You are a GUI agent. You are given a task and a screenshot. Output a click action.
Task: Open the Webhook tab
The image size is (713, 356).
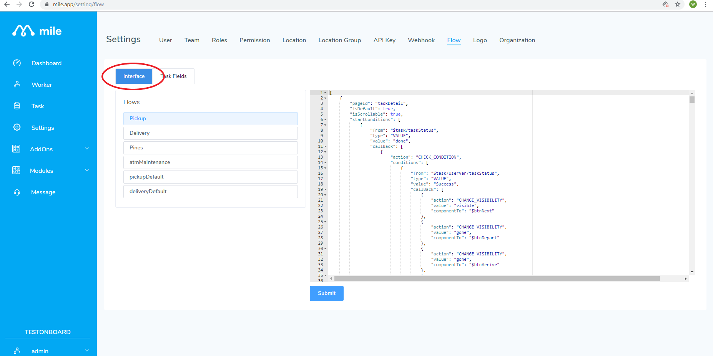coord(421,40)
